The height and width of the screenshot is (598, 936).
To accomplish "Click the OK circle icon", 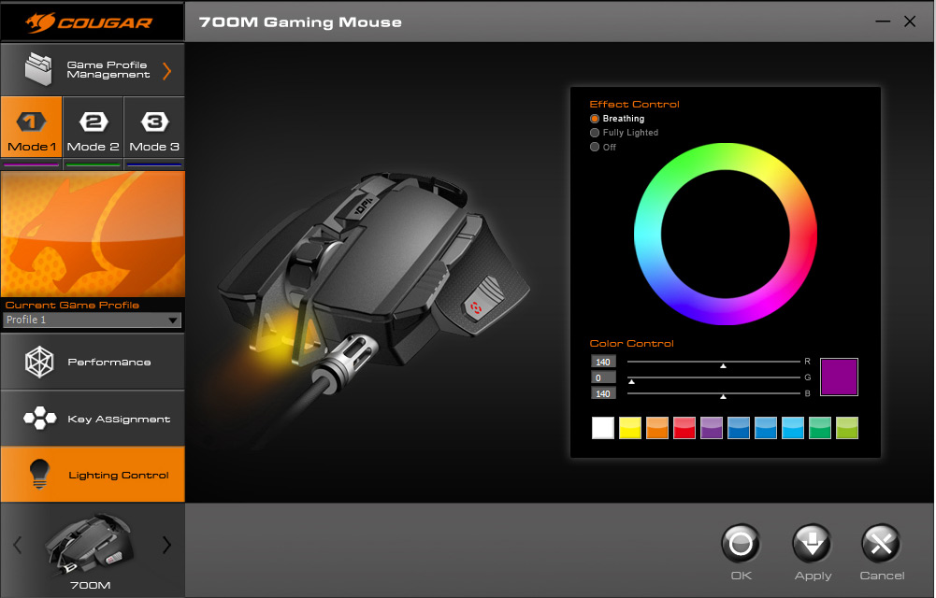I will (741, 544).
